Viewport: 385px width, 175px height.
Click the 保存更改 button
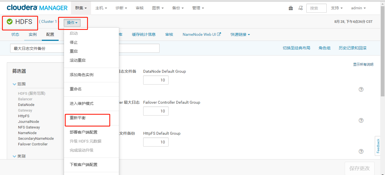(360, 168)
